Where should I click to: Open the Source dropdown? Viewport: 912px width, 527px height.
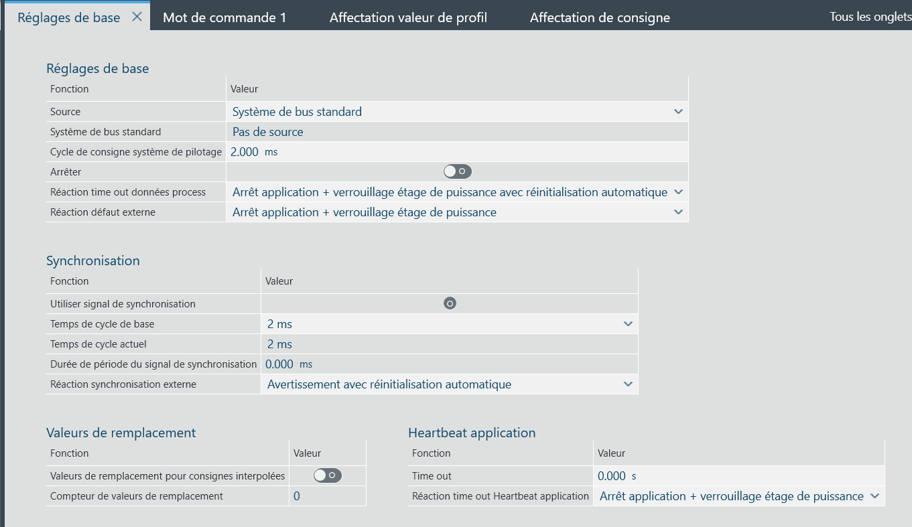[678, 112]
